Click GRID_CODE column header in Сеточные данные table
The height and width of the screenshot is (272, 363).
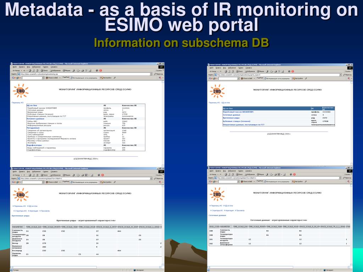click(214, 227)
